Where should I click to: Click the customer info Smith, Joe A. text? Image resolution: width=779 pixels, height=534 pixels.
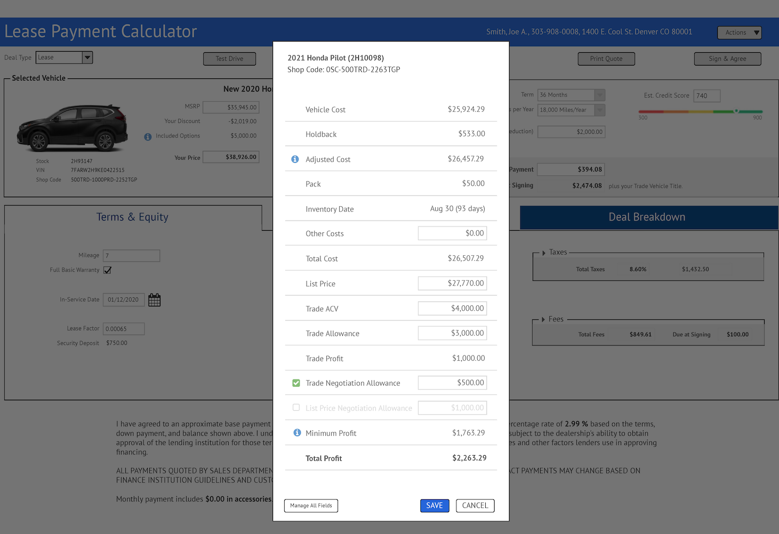[x=589, y=32]
